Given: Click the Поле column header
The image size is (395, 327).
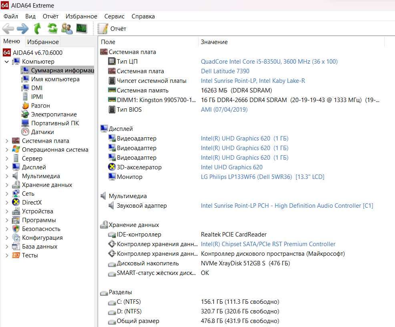Looking at the screenshot, I should (x=148, y=42).
